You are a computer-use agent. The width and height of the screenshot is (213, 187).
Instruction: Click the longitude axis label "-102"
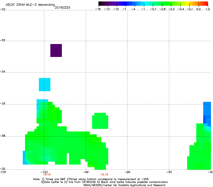[x=44, y=172]
